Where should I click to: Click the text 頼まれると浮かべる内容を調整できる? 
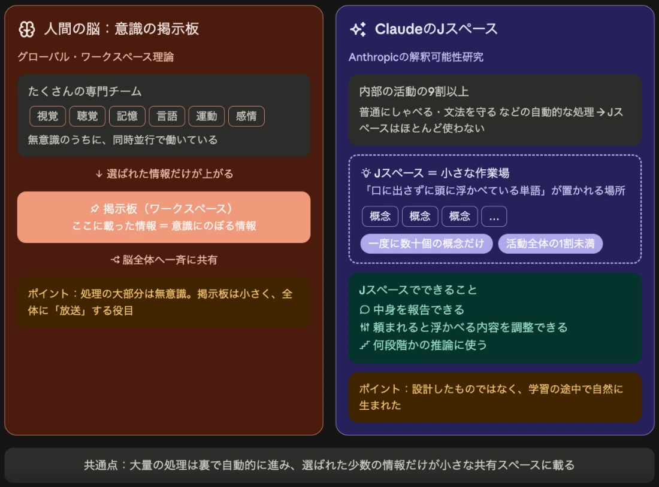pyautogui.click(x=470, y=327)
